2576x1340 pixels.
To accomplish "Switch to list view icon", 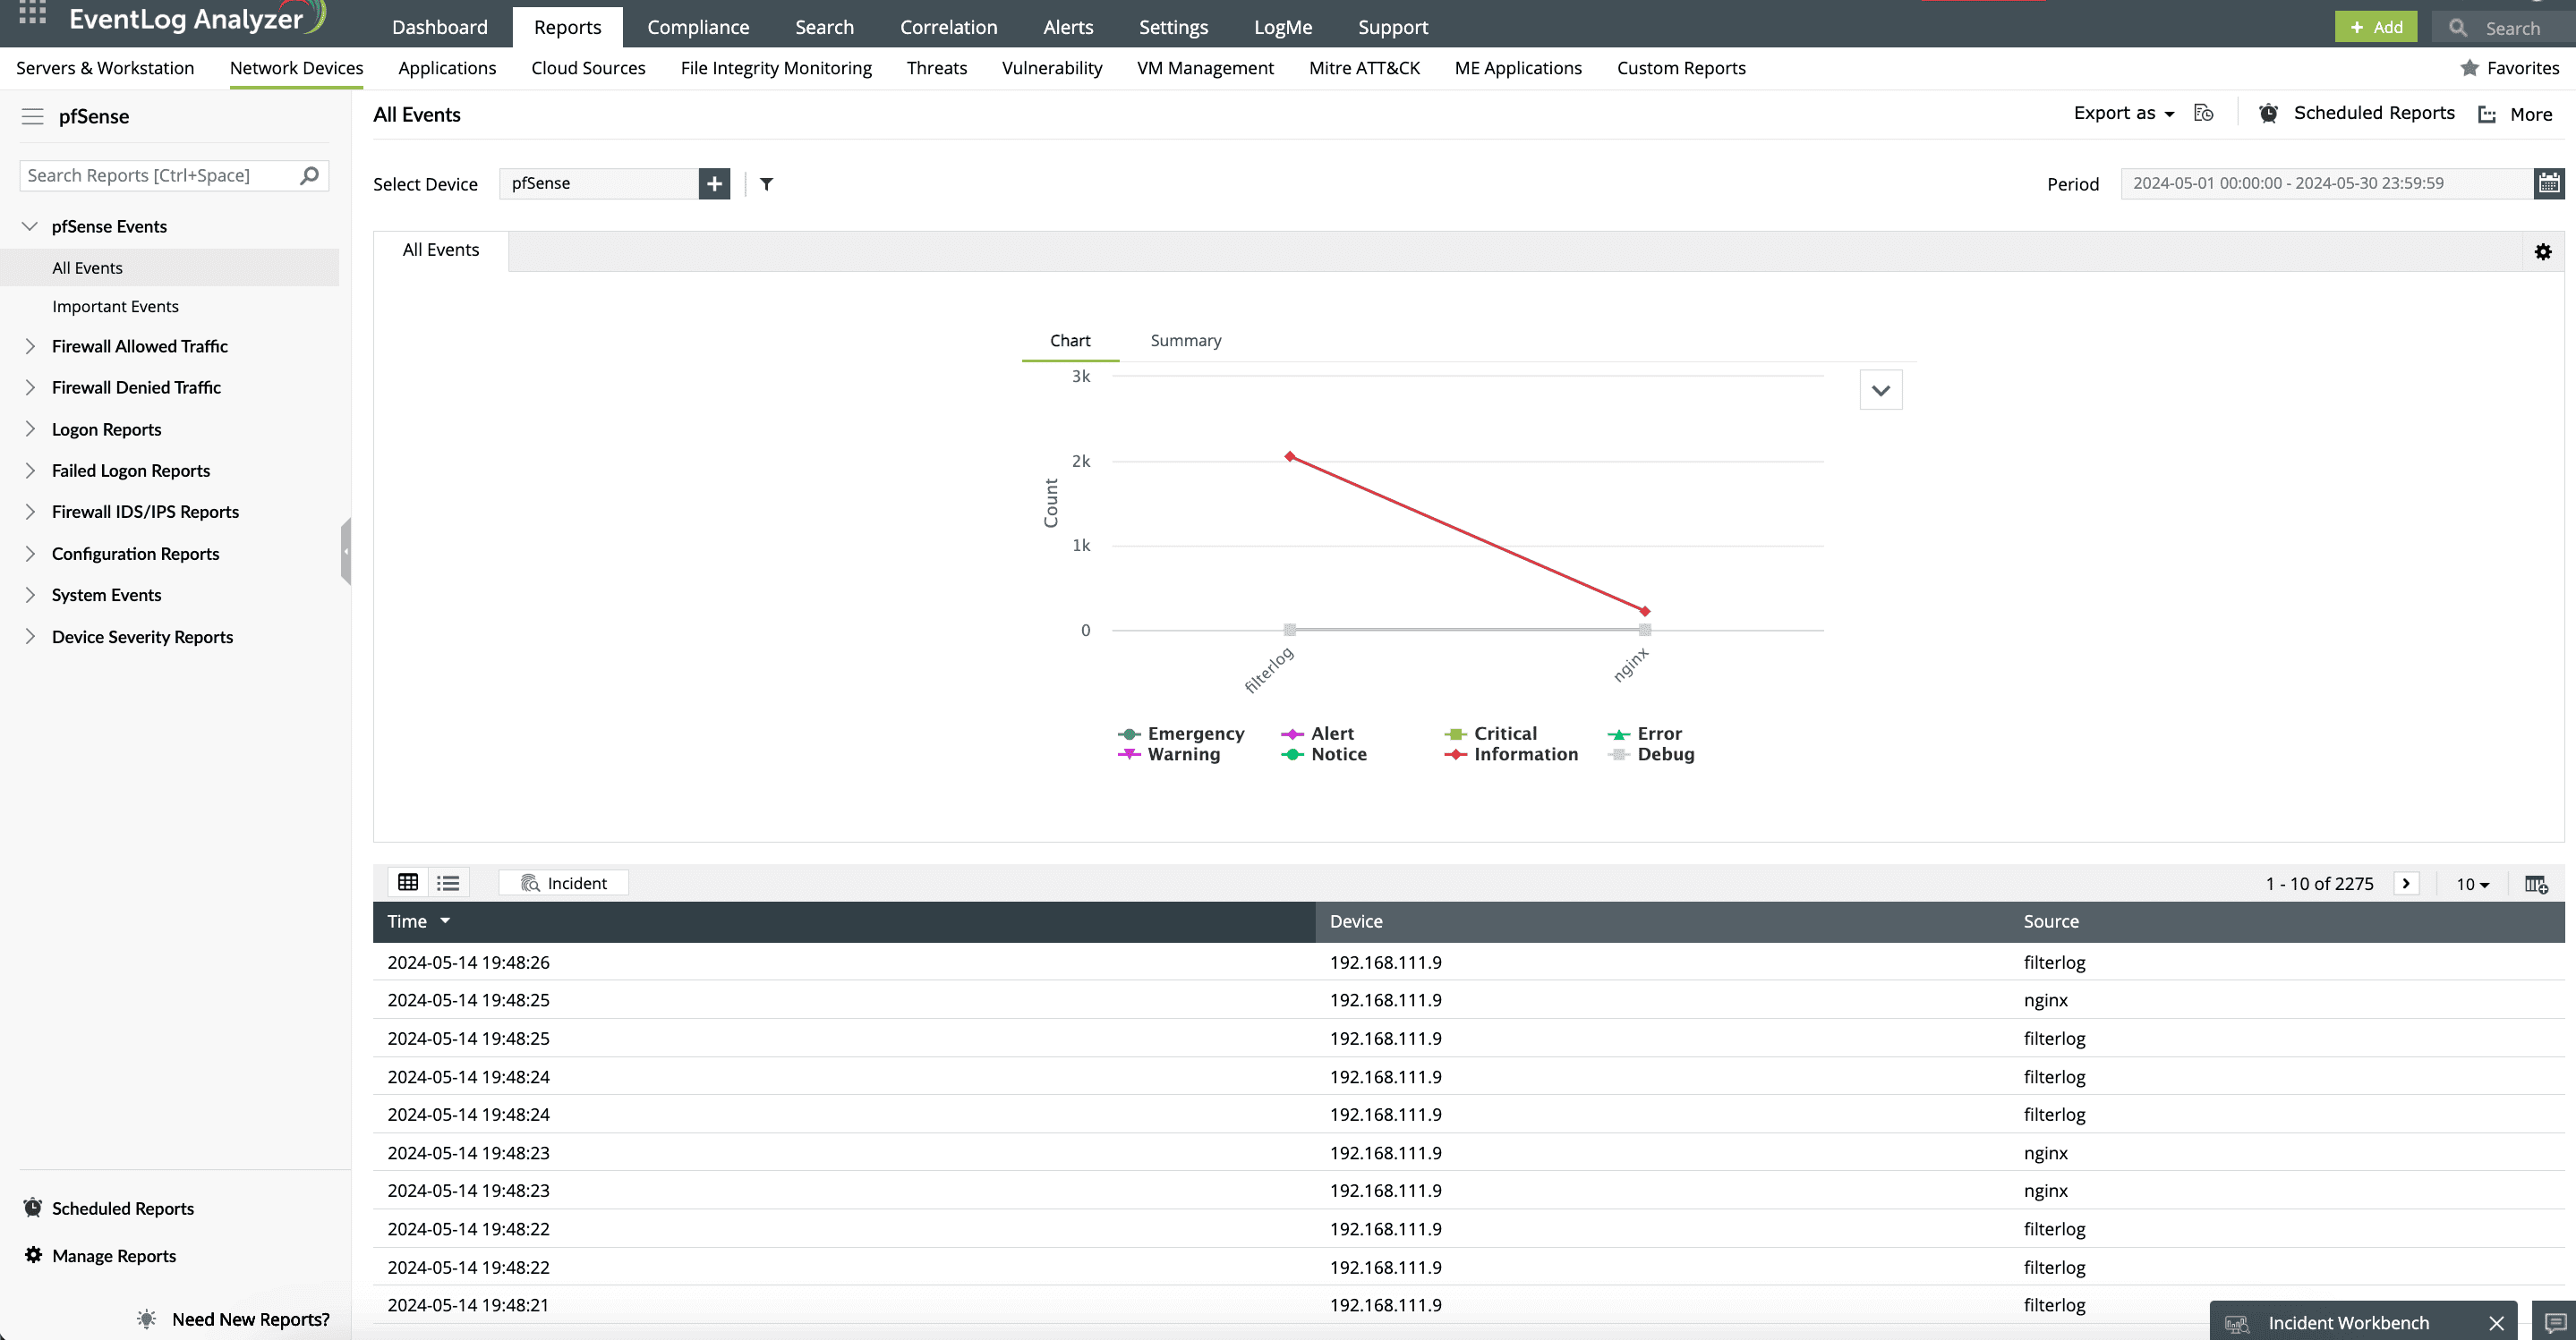I will click(448, 882).
